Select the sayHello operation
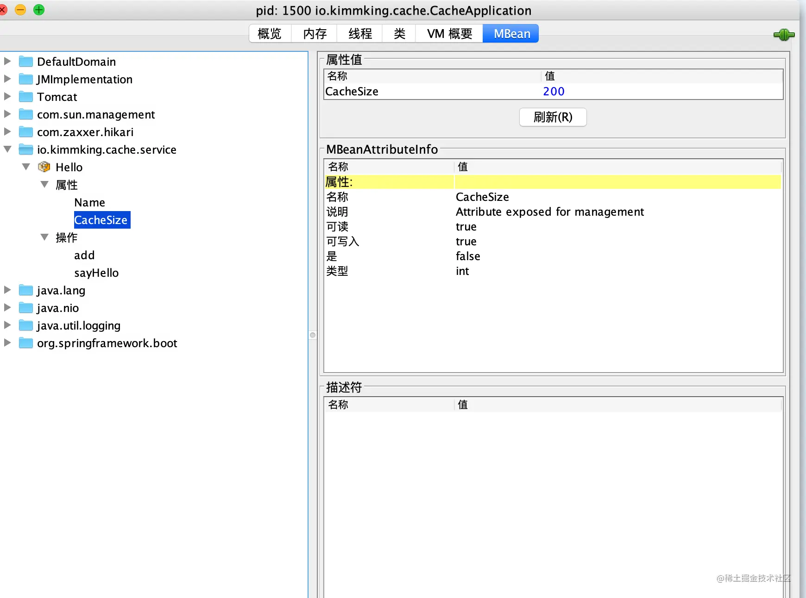The image size is (806, 598). point(96,273)
